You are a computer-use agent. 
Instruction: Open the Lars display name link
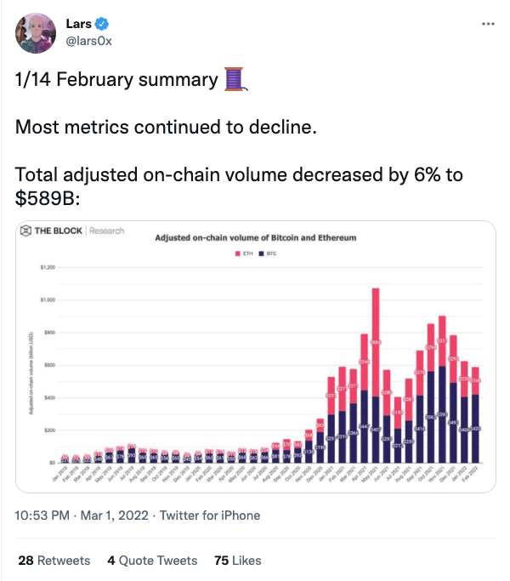(79, 24)
